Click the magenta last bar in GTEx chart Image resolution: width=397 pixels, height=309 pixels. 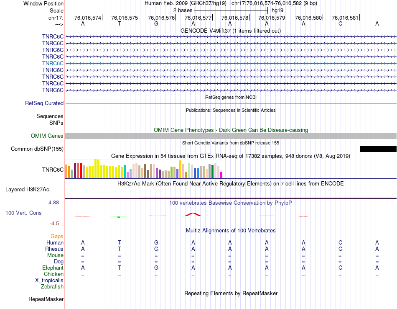pos(221,175)
